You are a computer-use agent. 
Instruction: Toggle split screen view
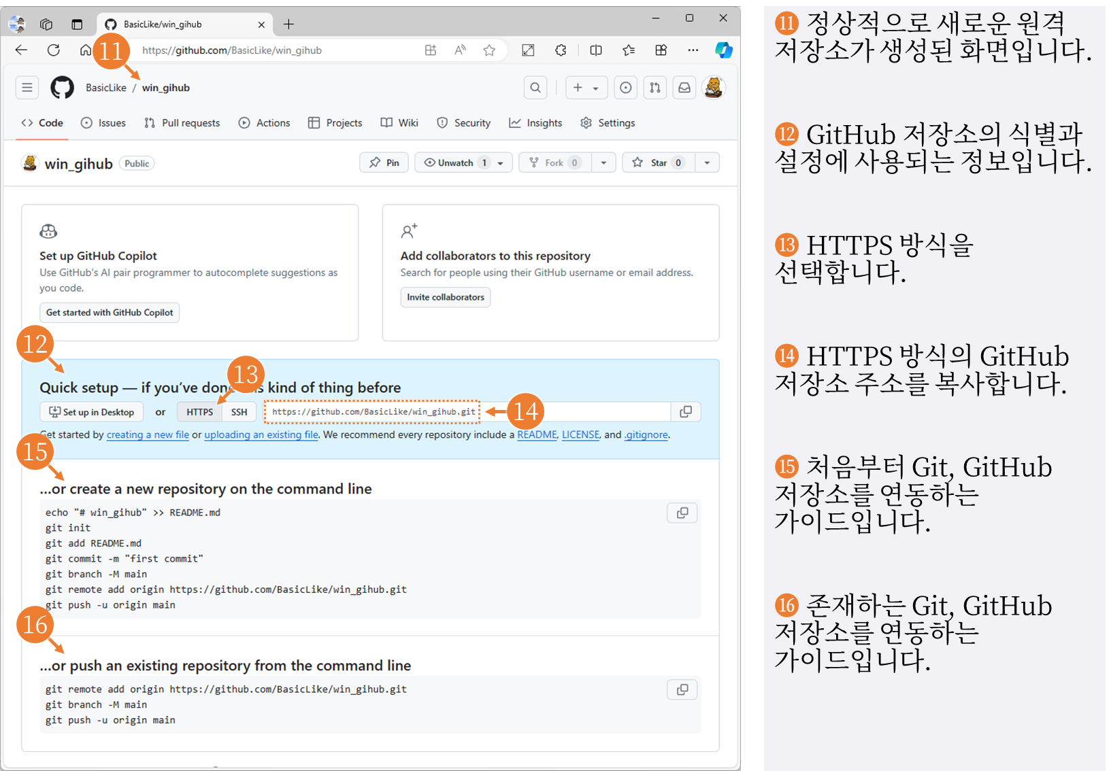tap(596, 50)
